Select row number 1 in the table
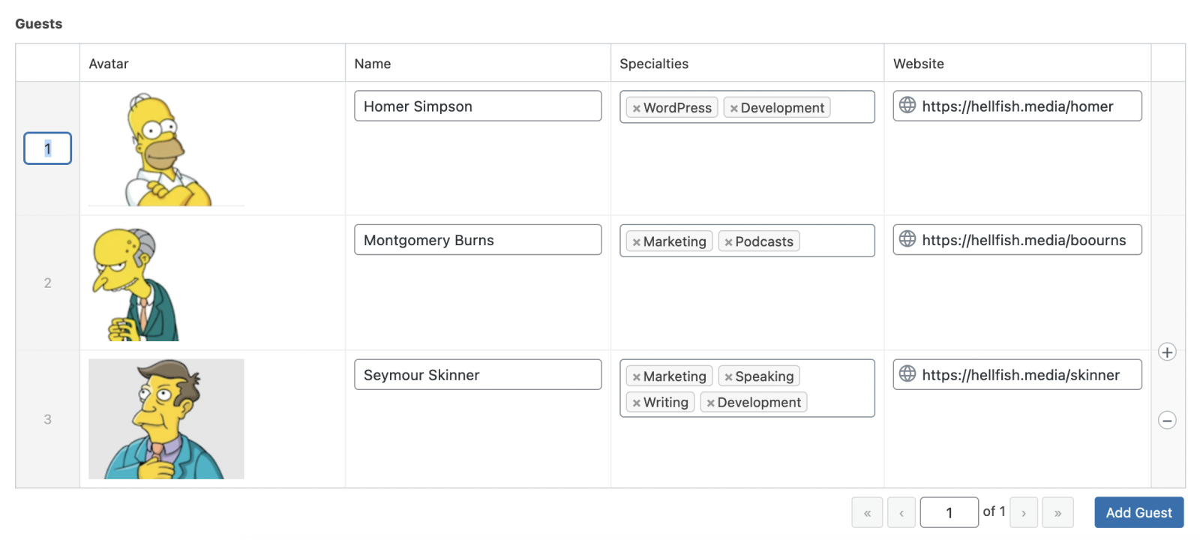 pyautogui.click(x=47, y=148)
